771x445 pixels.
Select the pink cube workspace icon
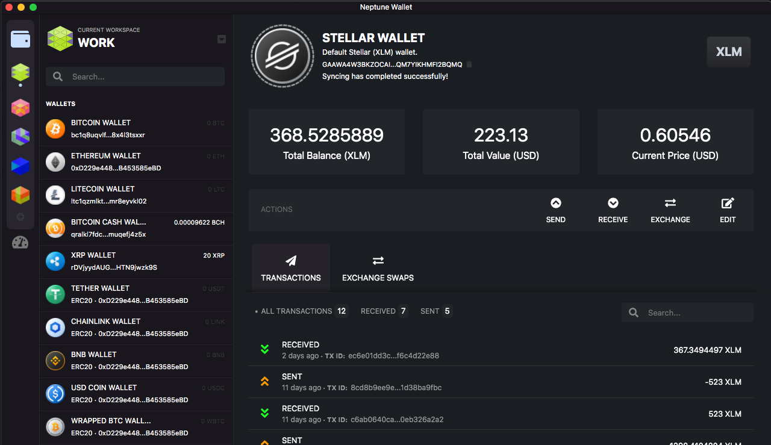click(20, 108)
